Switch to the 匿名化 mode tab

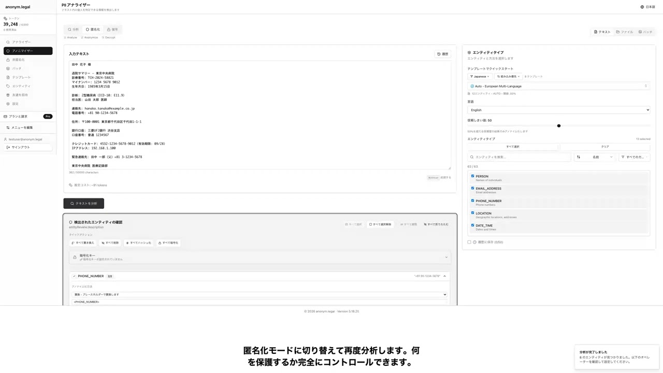93,30
